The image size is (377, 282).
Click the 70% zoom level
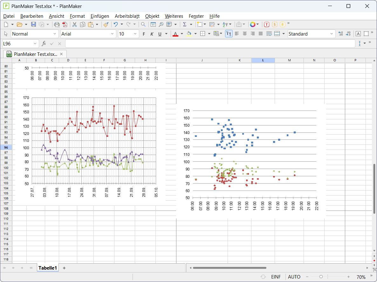click(361, 277)
